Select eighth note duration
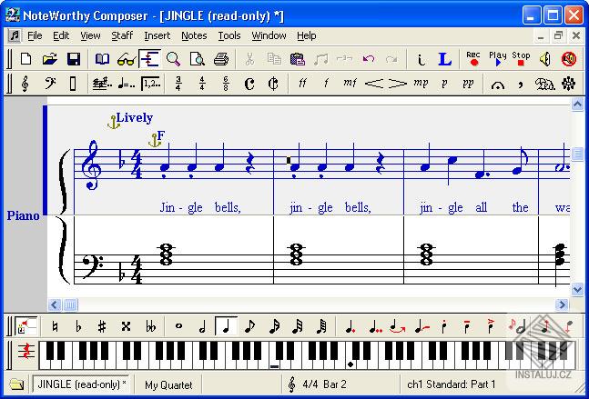Screen dimensions: 589x399 (249, 326)
